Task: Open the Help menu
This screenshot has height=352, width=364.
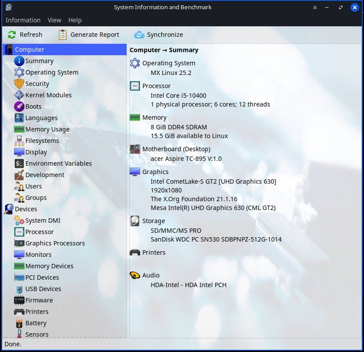Action: 75,20
